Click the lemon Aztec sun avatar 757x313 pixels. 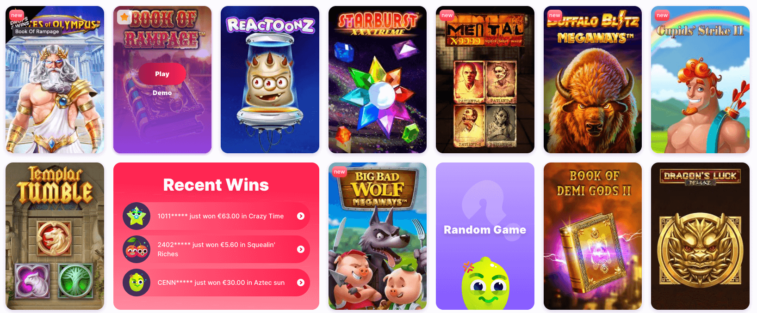click(x=137, y=283)
